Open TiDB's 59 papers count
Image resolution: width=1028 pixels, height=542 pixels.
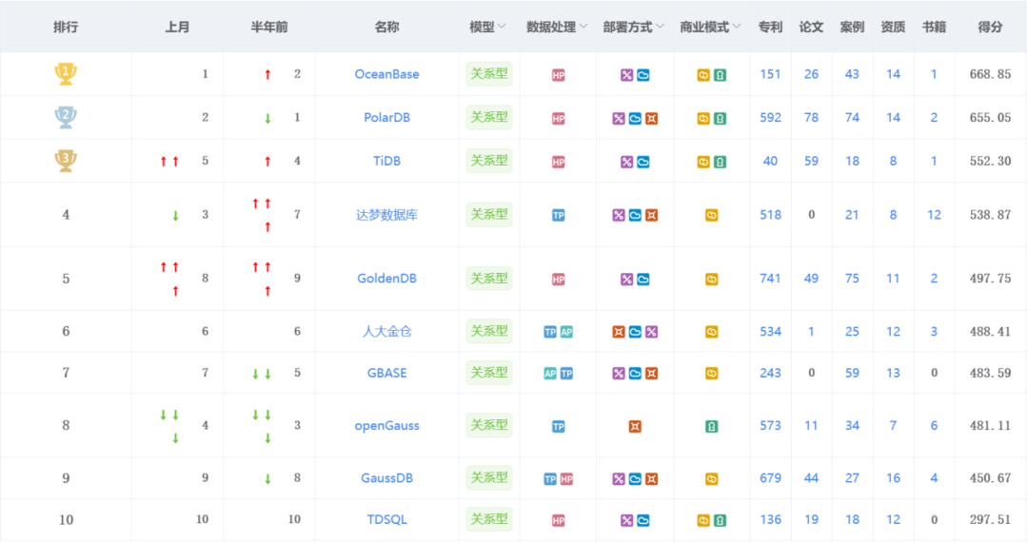point(811,161)
